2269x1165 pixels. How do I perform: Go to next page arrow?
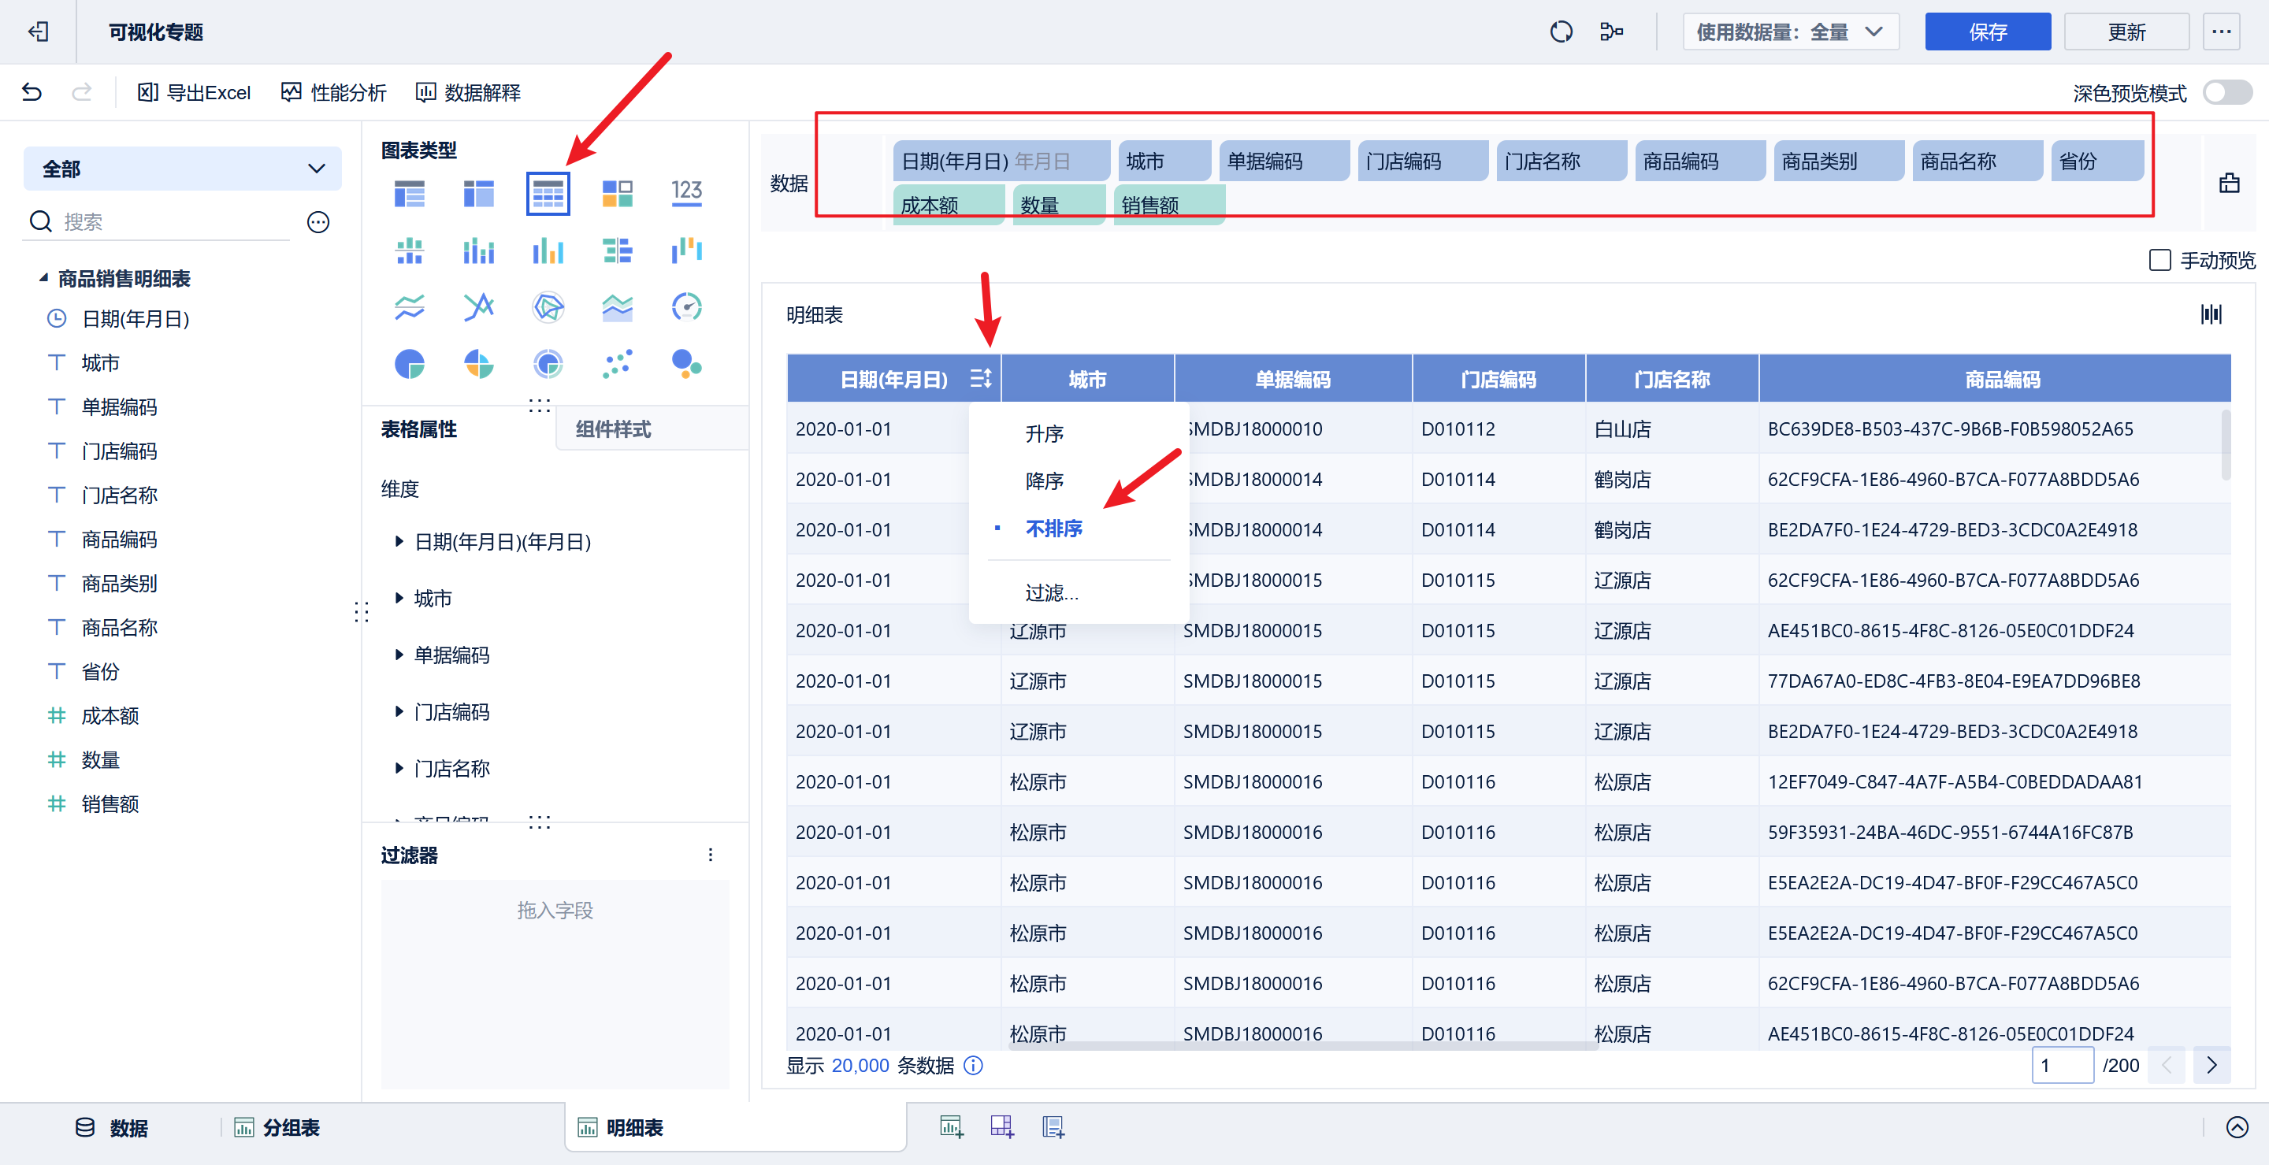pyautogui.click(x=2211, y=1066)
